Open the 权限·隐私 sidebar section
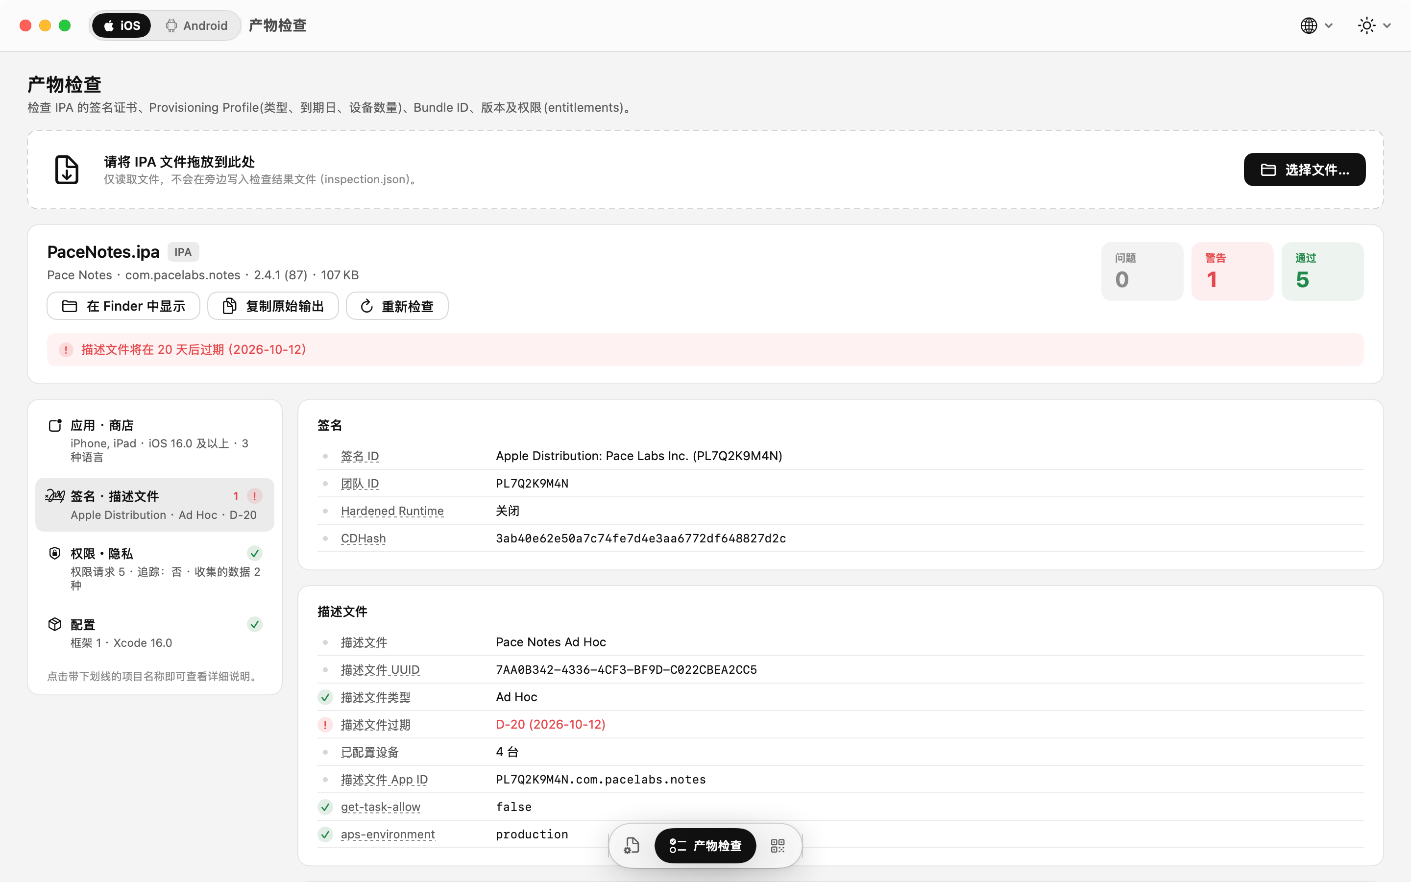The width and height of the screenshot is (1411, 882). click(x=154, y=569)
